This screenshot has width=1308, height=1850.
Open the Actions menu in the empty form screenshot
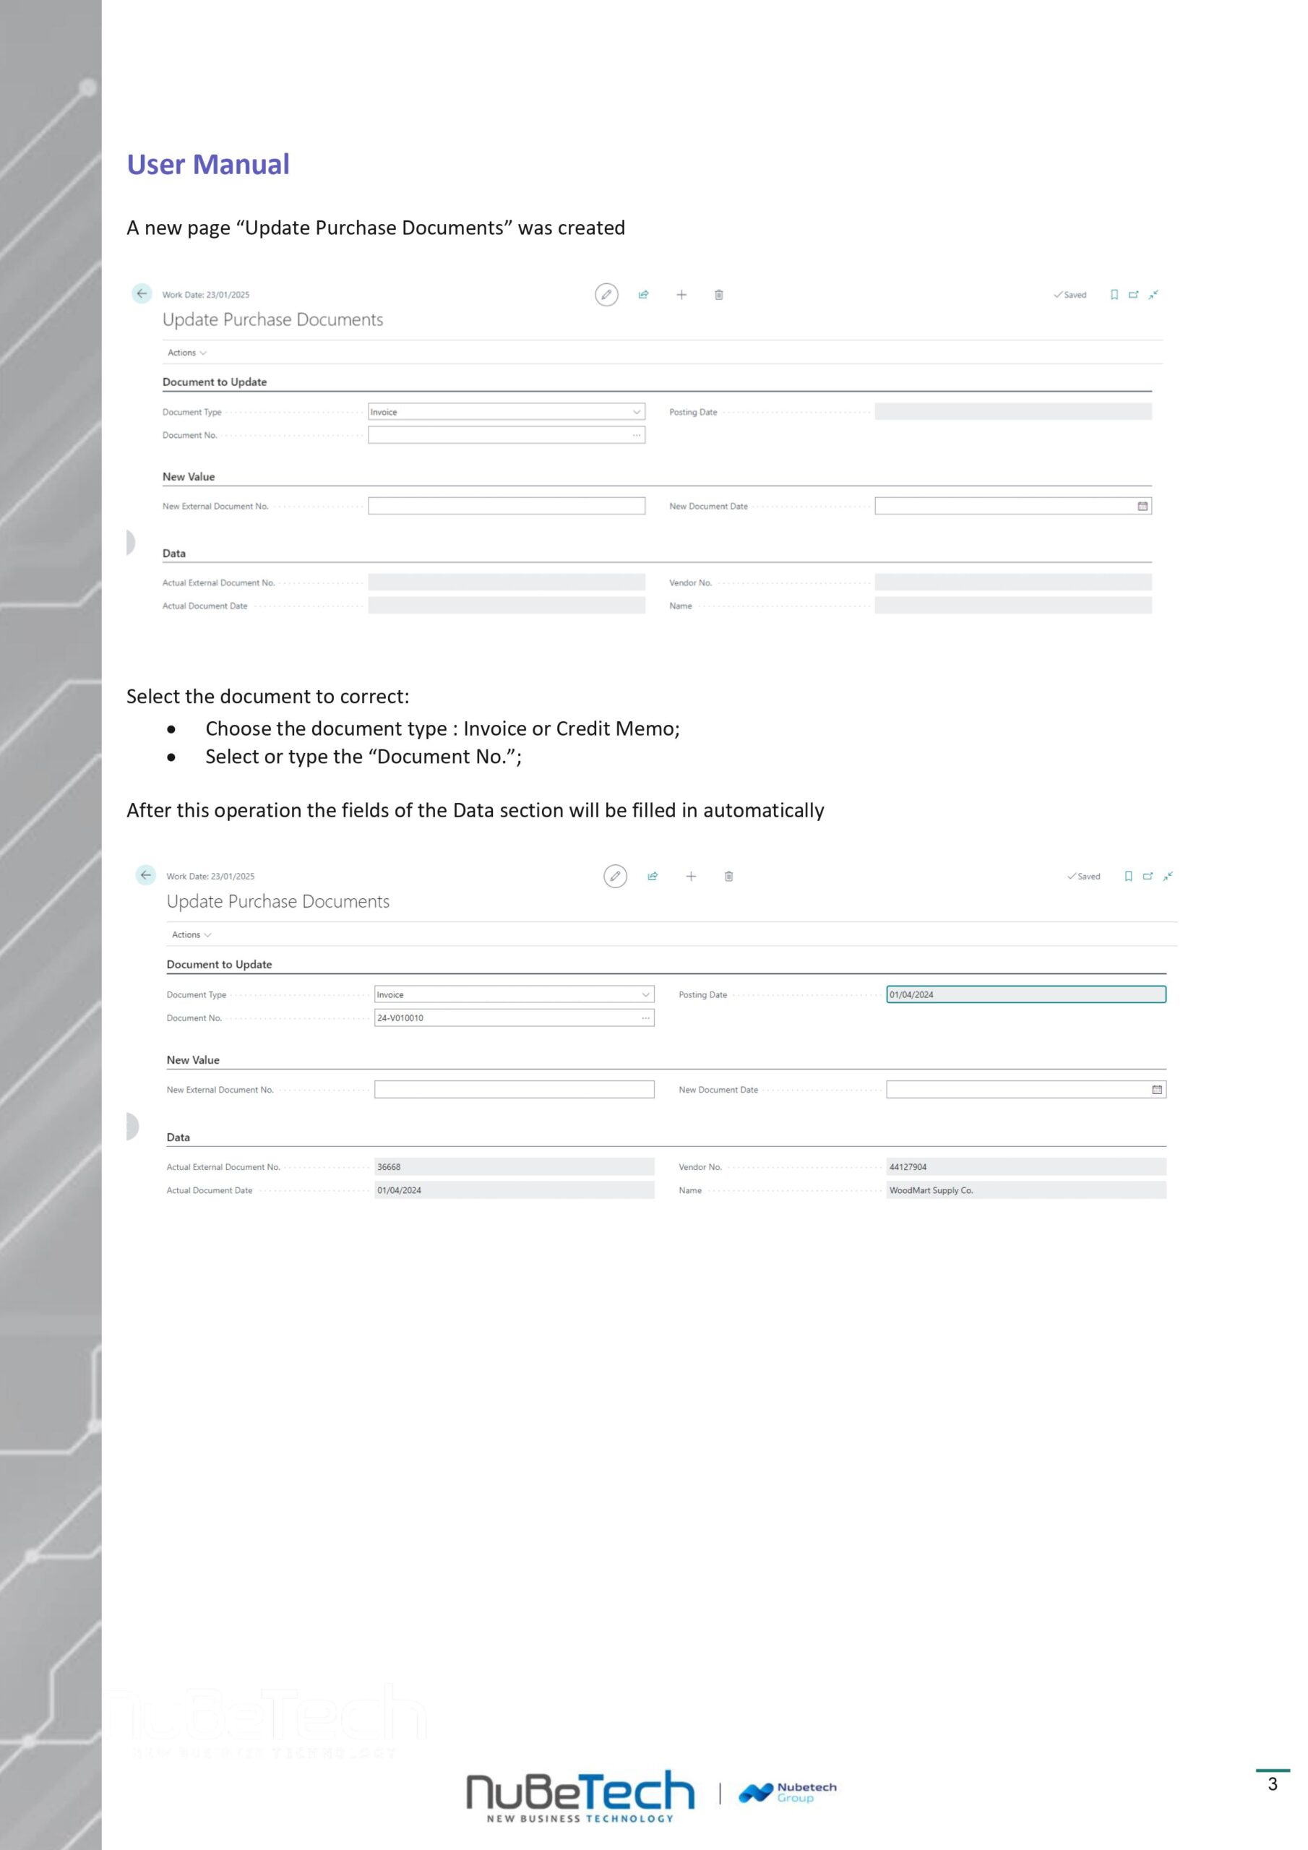(x=187, y=353)
